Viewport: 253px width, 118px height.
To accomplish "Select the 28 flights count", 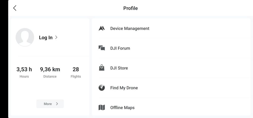I will coord(76,69).
